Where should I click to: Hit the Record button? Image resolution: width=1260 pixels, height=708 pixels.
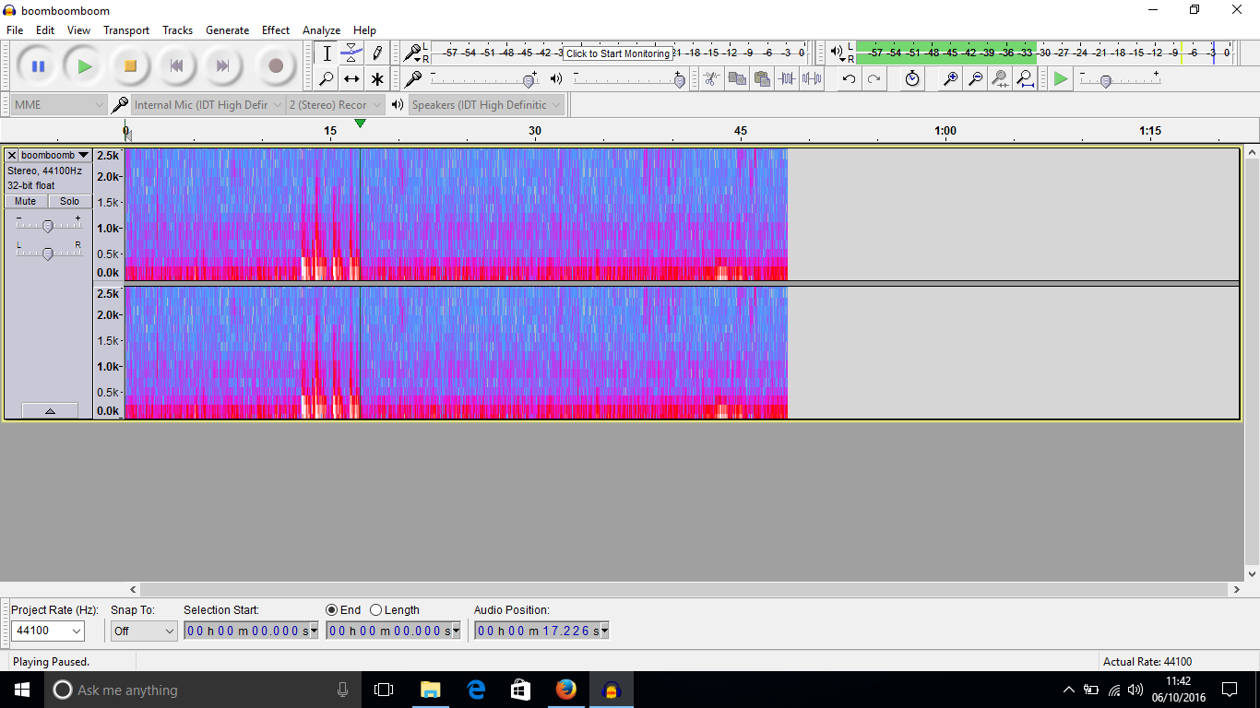point(275,66)
